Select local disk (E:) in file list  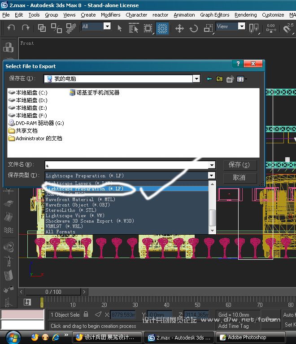pos(27,108)
